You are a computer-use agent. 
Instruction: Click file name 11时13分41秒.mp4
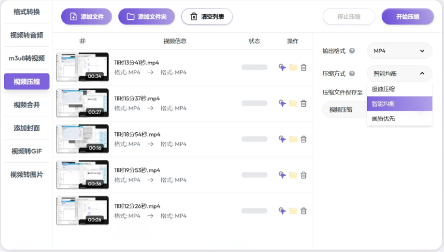(x=136, y=62)
